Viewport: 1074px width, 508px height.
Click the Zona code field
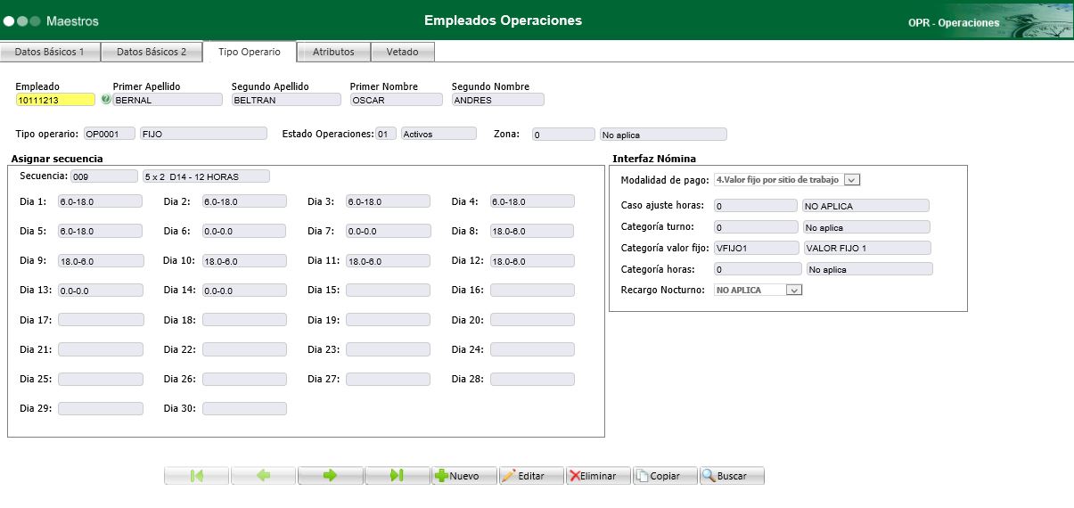[563, 135]
